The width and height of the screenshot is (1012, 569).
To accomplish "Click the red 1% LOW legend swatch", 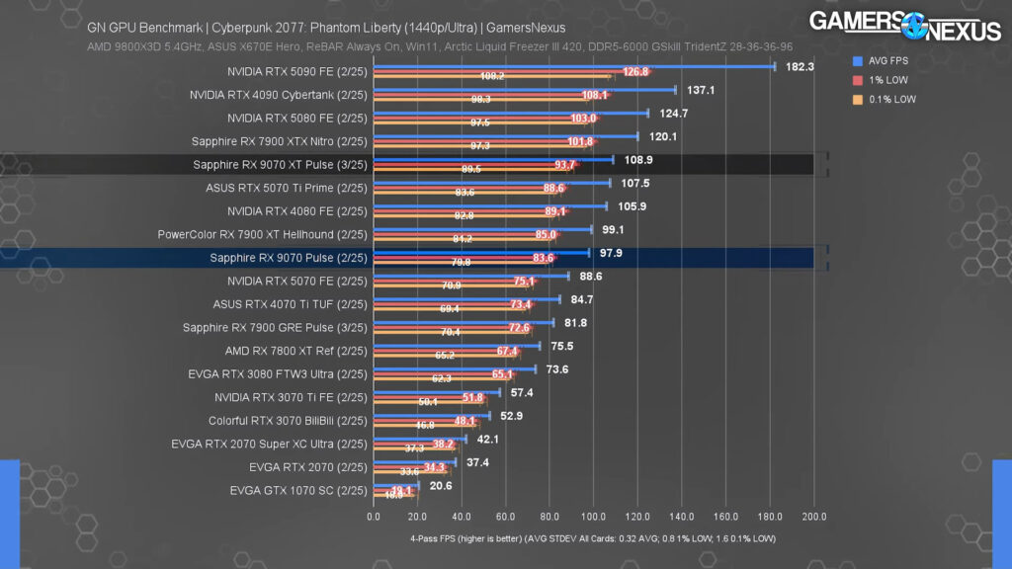I will point(858,81).
